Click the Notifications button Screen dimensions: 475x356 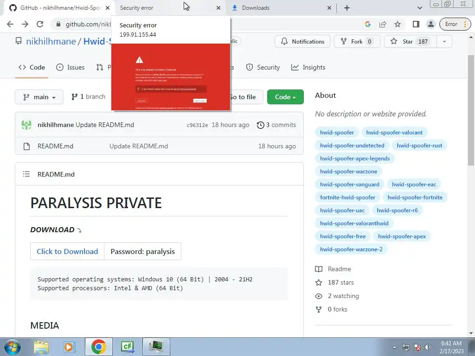coord(302,41)
